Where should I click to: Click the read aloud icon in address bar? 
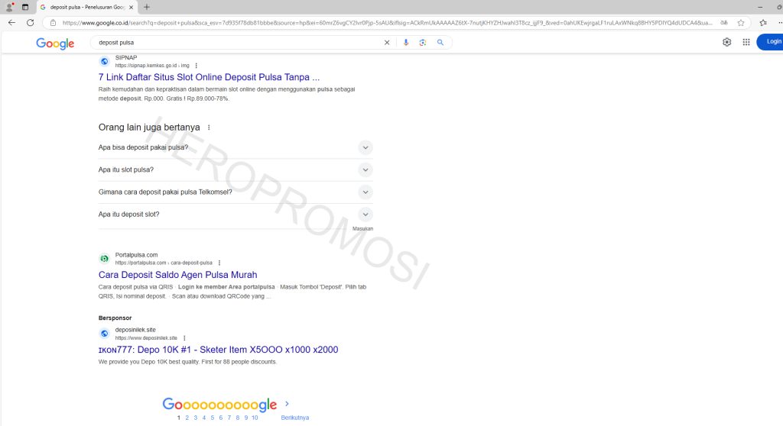[723, 22]
